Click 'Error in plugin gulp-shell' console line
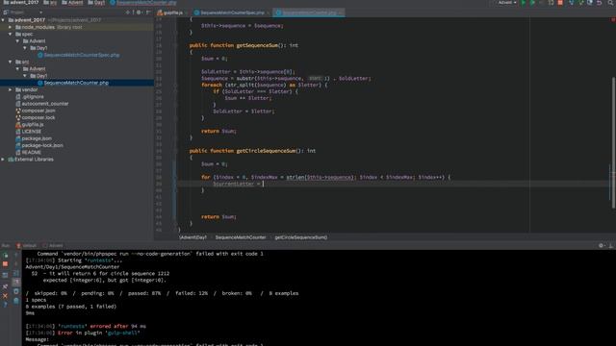The width and height of the screenshot is (616, 346). point(83,334)
